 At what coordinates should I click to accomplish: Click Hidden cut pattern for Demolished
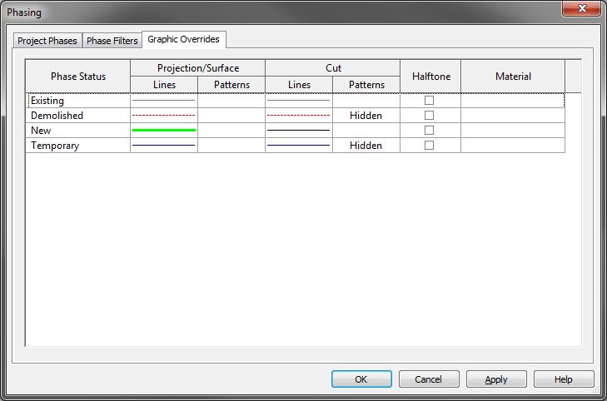click(366, 116)
